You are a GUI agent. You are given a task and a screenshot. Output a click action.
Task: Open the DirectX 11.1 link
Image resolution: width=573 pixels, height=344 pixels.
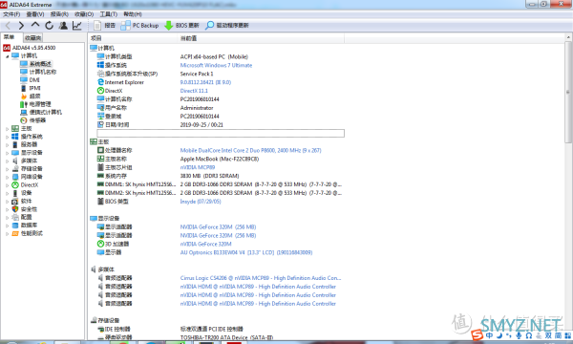coord(194,91)
